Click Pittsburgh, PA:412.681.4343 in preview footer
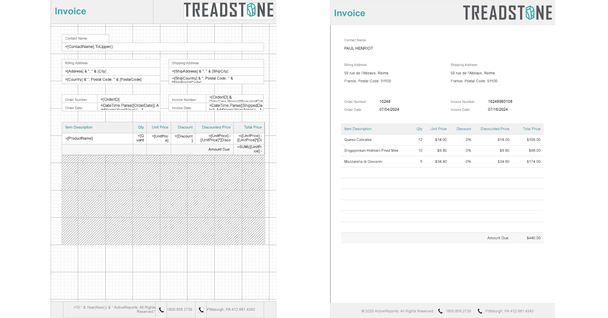The width and height of the screenshot is (608, 318). point(509,311)
